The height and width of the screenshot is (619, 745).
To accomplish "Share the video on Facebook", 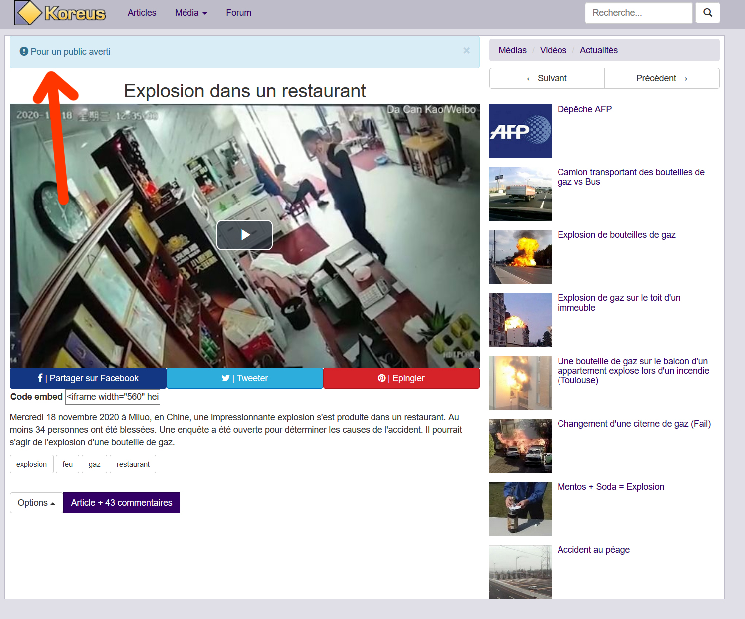I will coord(88,378).
